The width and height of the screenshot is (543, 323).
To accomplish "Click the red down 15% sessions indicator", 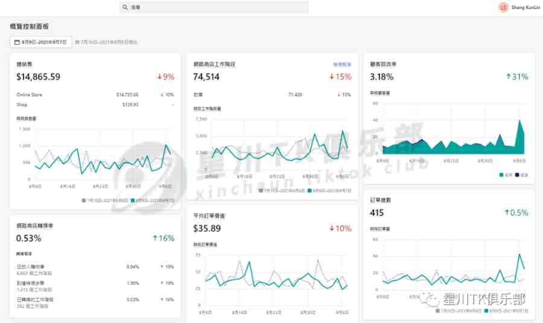I will point(340,77).
